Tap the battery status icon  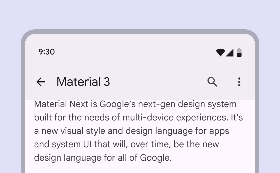coord(239,52)
